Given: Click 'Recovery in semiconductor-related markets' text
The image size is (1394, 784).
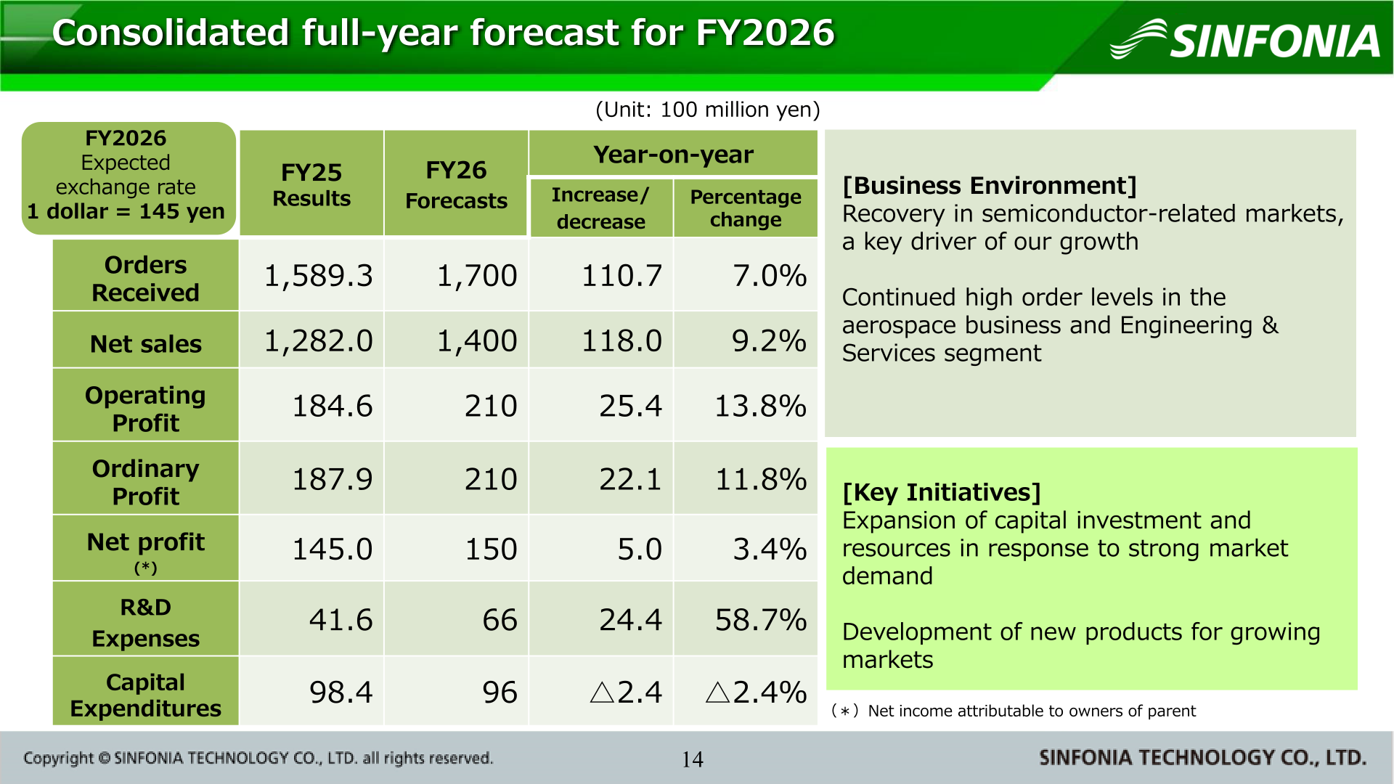Looking at the screenshot, I should coord(1093,228).
